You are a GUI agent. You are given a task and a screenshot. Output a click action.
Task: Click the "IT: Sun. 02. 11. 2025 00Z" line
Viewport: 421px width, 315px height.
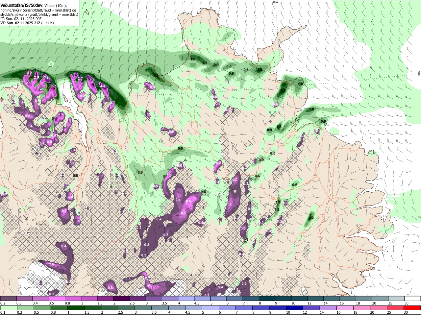click(21, 19)
